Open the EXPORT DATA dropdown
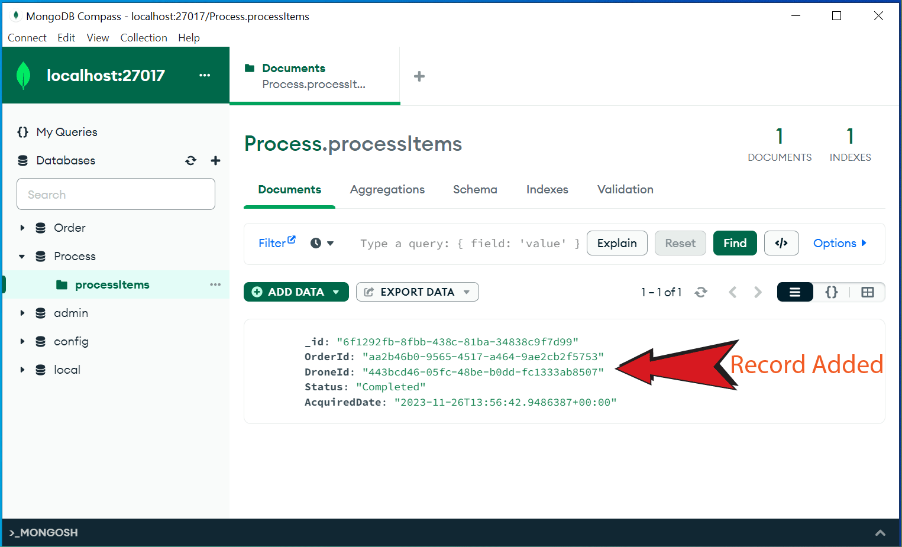Viewport: 902px width, 547px height. (417, 292)
